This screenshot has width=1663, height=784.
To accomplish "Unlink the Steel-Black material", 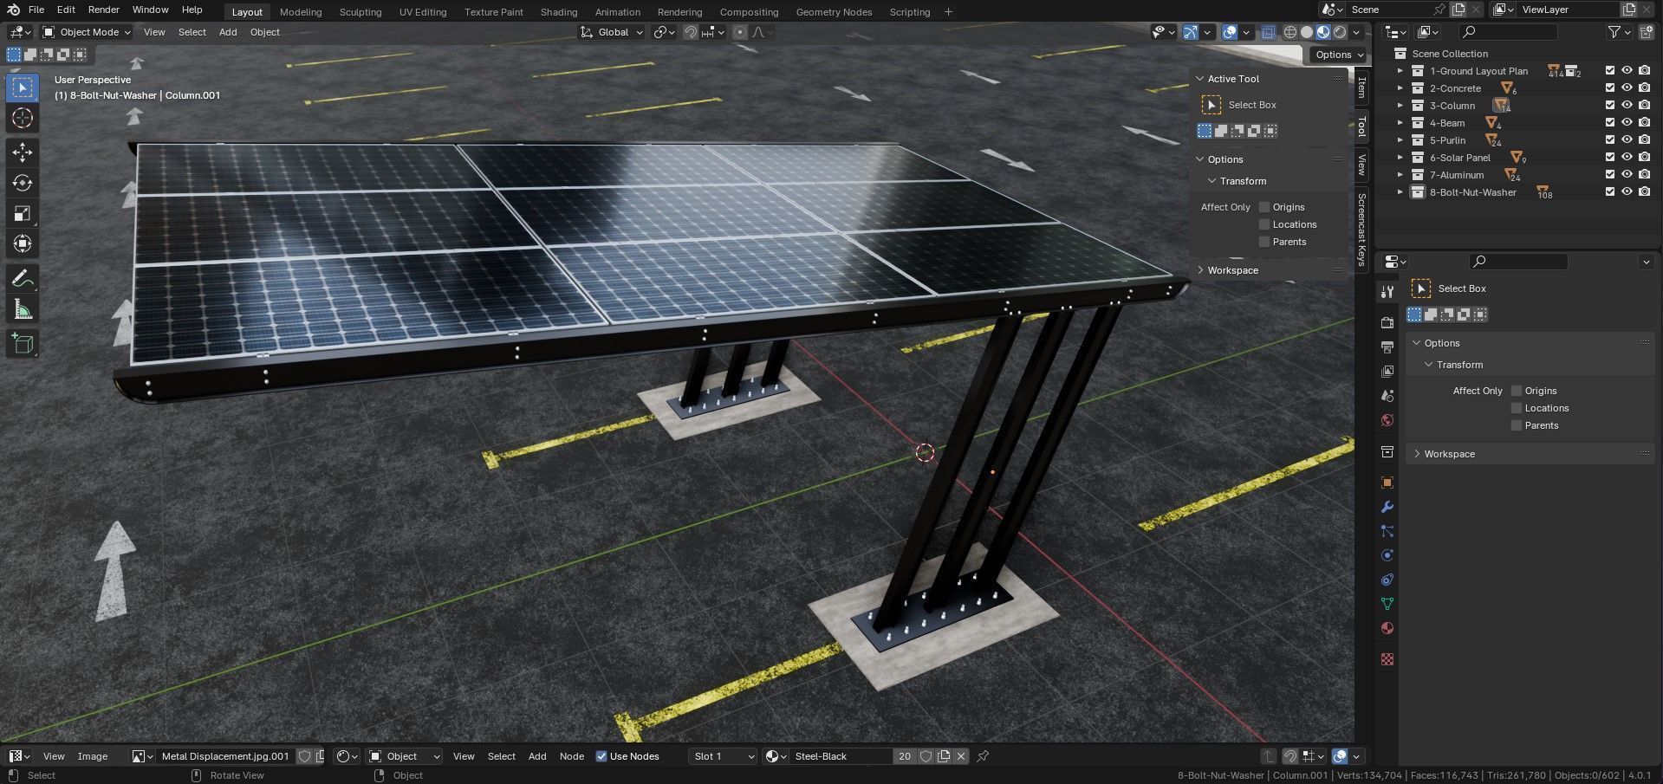I will coord(961,756).
